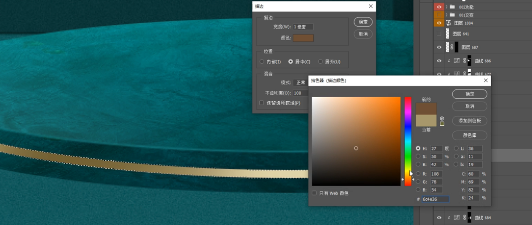Click the web-safe color small swatch
The height and width of the screenshot is (225, 532).
point(442,124)
